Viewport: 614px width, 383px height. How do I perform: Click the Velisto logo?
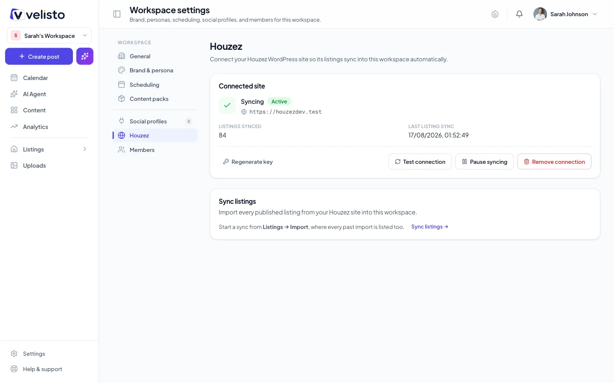[38, 14]
